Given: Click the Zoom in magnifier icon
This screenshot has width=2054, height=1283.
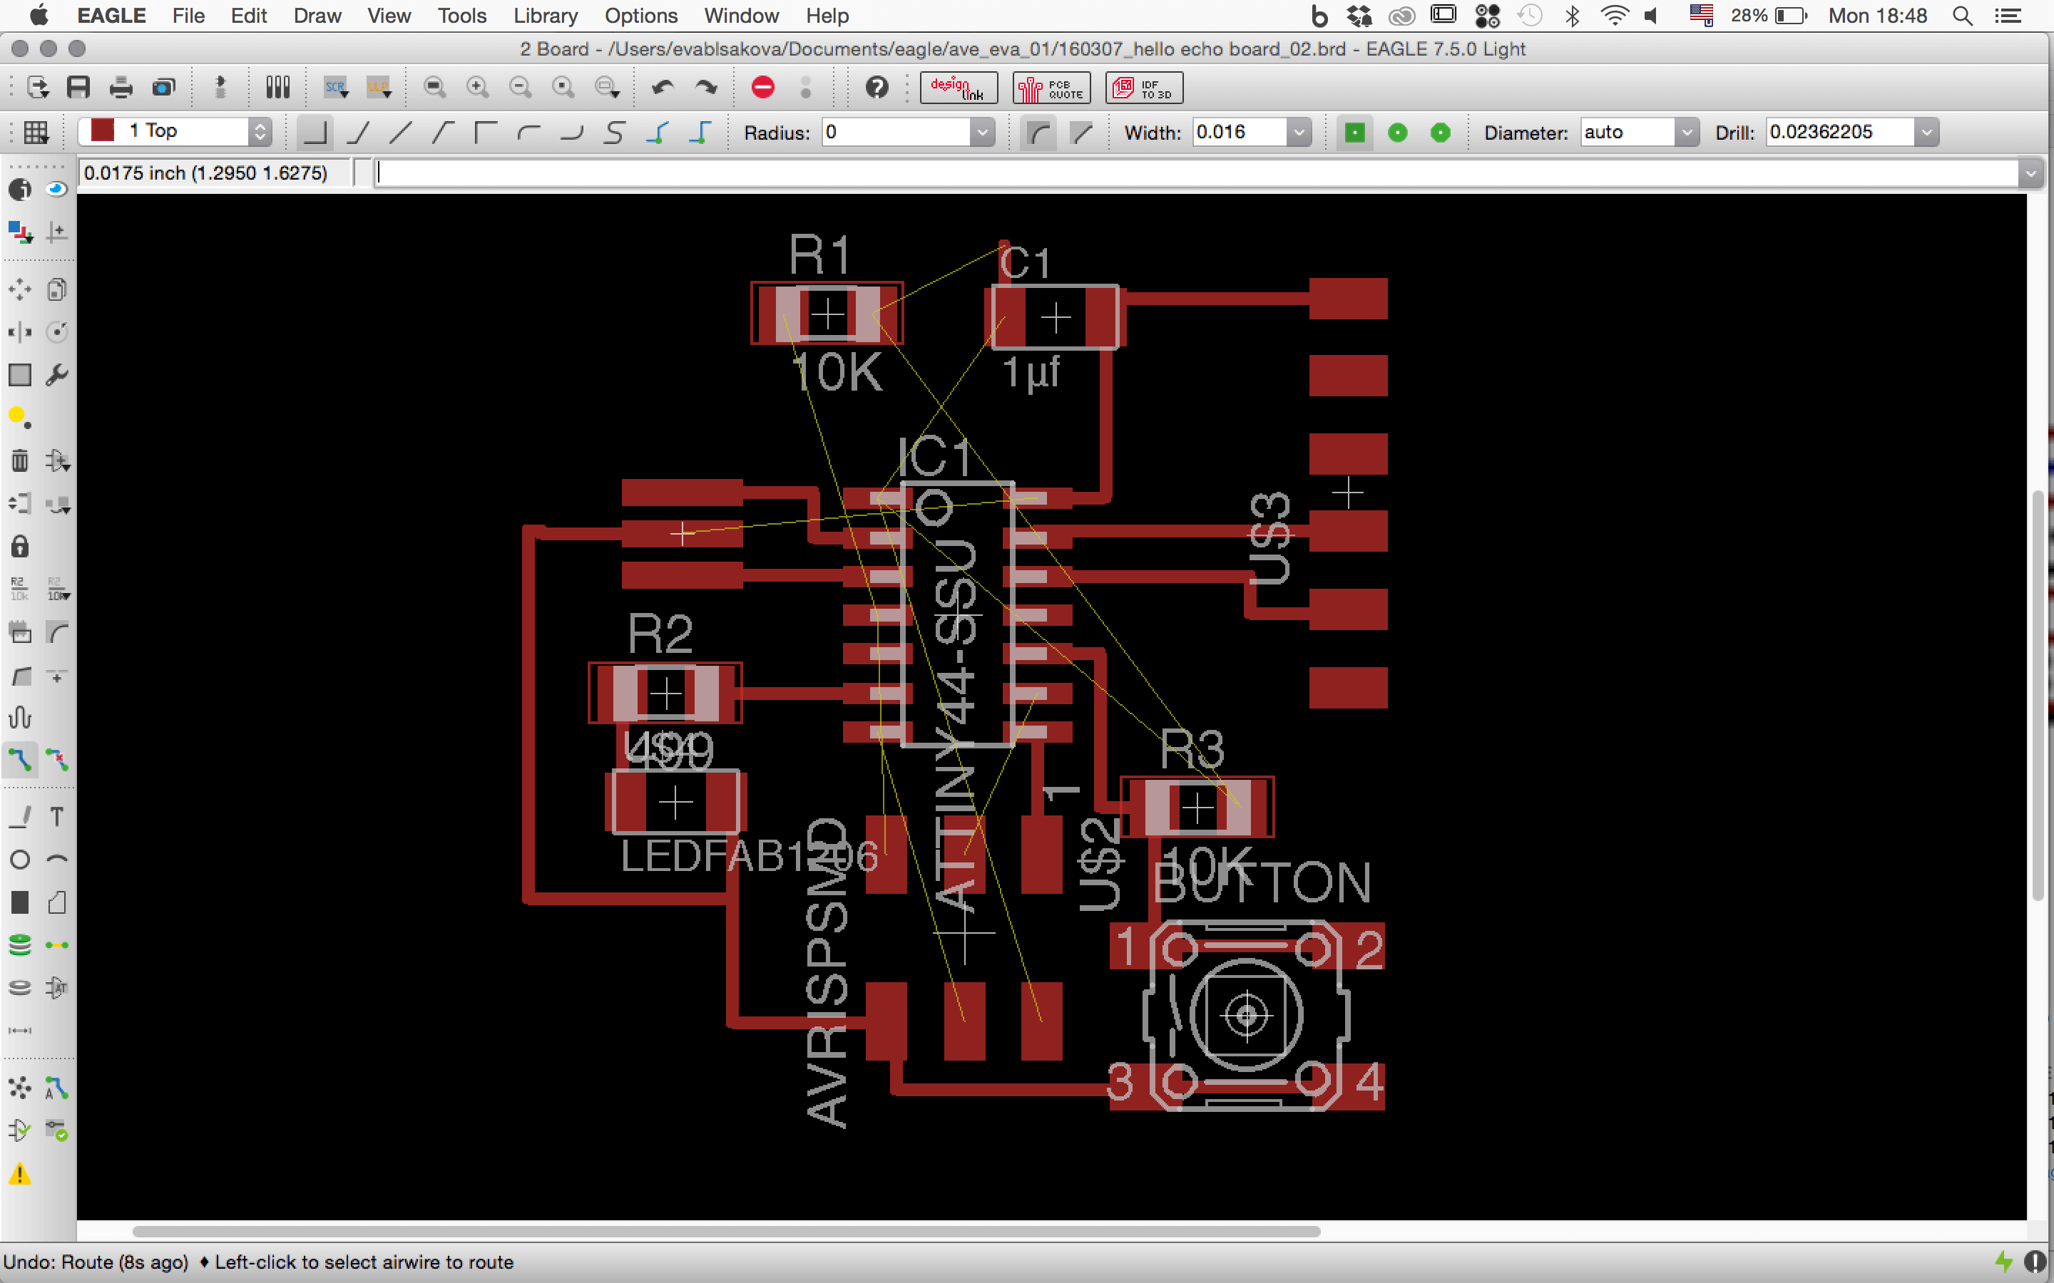Looking at the screenshot, I should point(477,88).
